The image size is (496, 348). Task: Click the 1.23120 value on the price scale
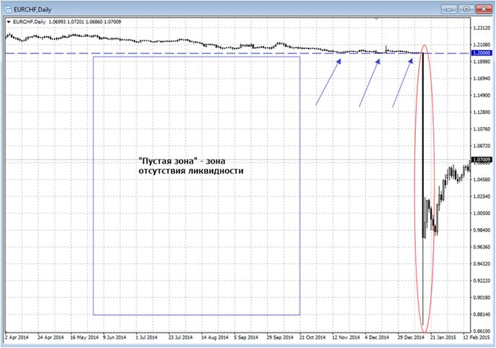click(x=481, y=28)
